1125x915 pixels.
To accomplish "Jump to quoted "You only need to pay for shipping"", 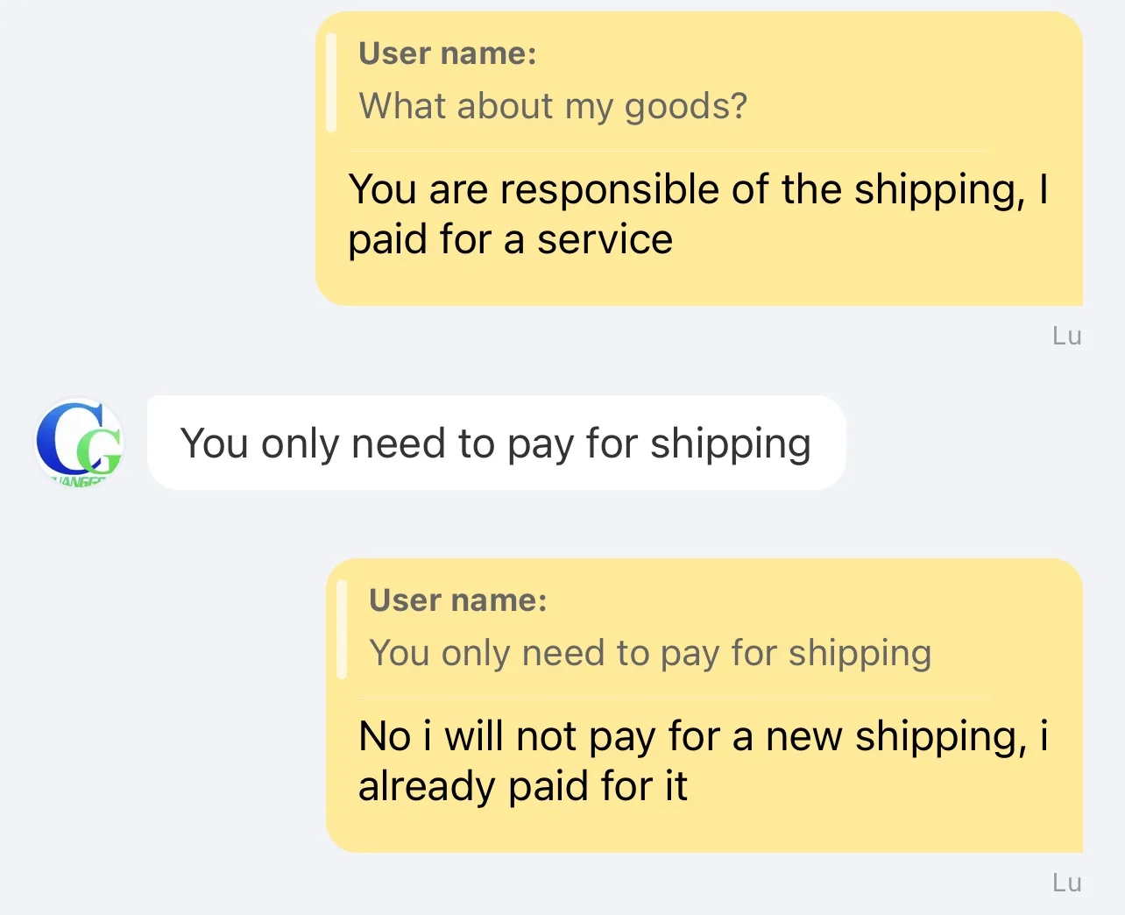I will [x=650, y=653].
